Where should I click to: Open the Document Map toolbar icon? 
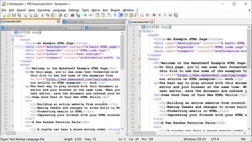coord(131,15)
